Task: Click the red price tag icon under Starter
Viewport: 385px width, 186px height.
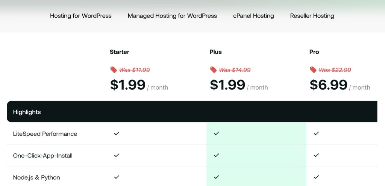Action: (114, 70)
